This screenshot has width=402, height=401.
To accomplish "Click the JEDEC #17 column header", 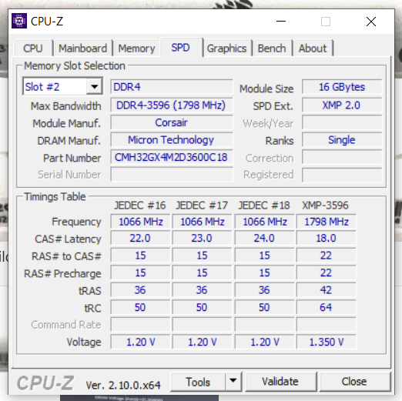I will [202, 206].
